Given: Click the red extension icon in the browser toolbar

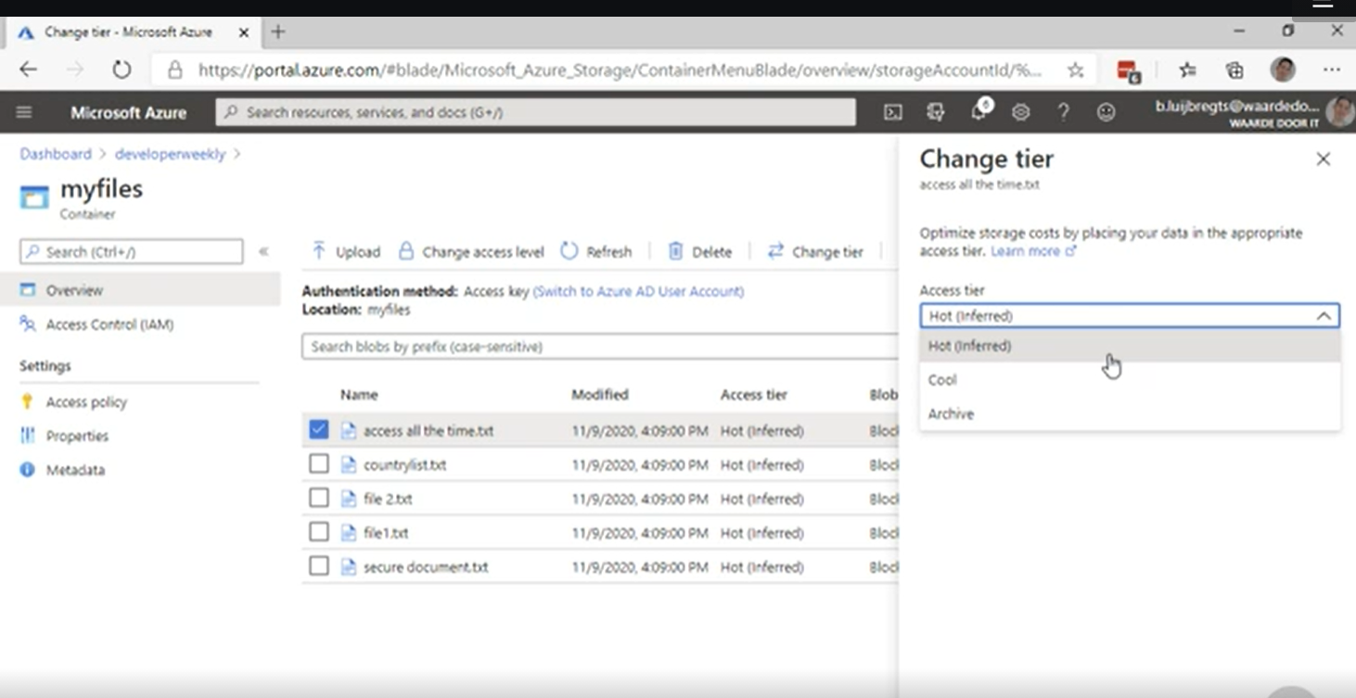Looking at the screenshot, I should click(1128, 70).
